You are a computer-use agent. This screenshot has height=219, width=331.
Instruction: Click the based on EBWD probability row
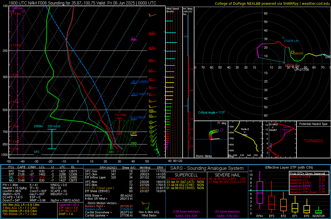(307, 186)
